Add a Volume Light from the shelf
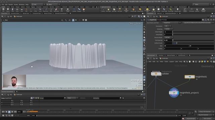 tap(133, 10)
